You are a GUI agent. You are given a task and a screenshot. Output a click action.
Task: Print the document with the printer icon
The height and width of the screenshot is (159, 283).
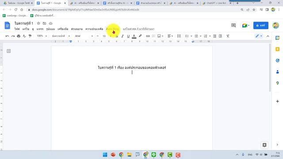pyautogui.click(x=19, y=36)
